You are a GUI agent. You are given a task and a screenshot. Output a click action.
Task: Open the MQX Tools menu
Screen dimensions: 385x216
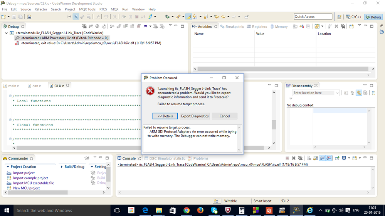pyautogui.click(x=87, y=9)
